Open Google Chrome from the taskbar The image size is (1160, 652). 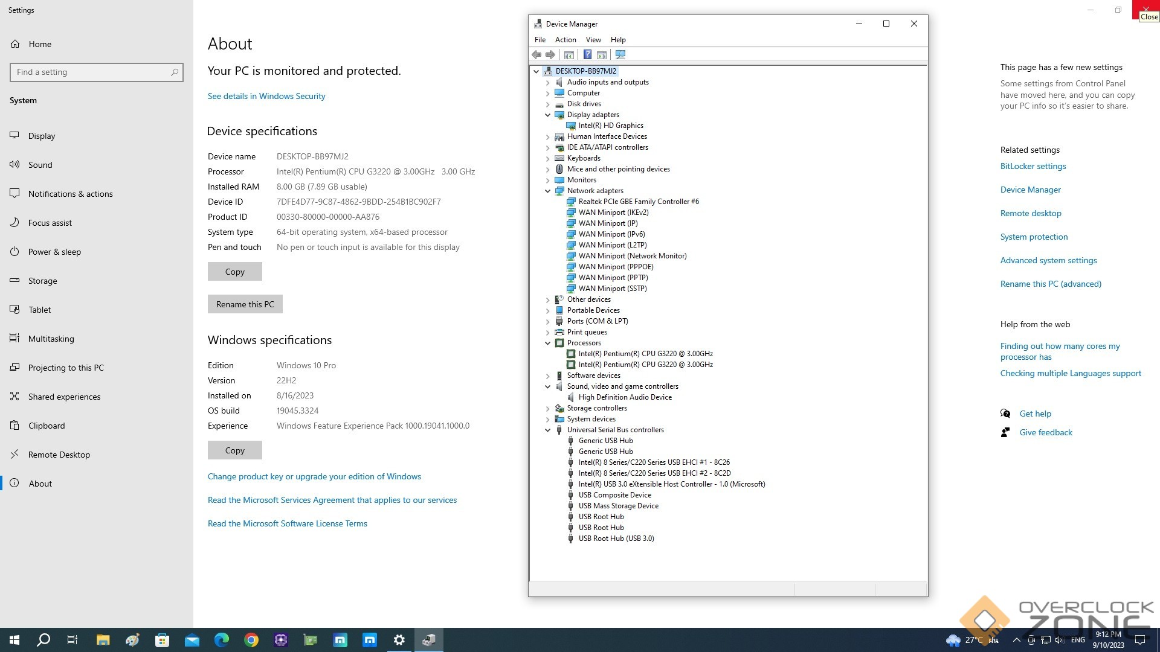pos(251,640)
